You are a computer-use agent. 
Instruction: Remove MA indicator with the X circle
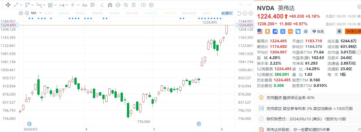tap(27, 13)
